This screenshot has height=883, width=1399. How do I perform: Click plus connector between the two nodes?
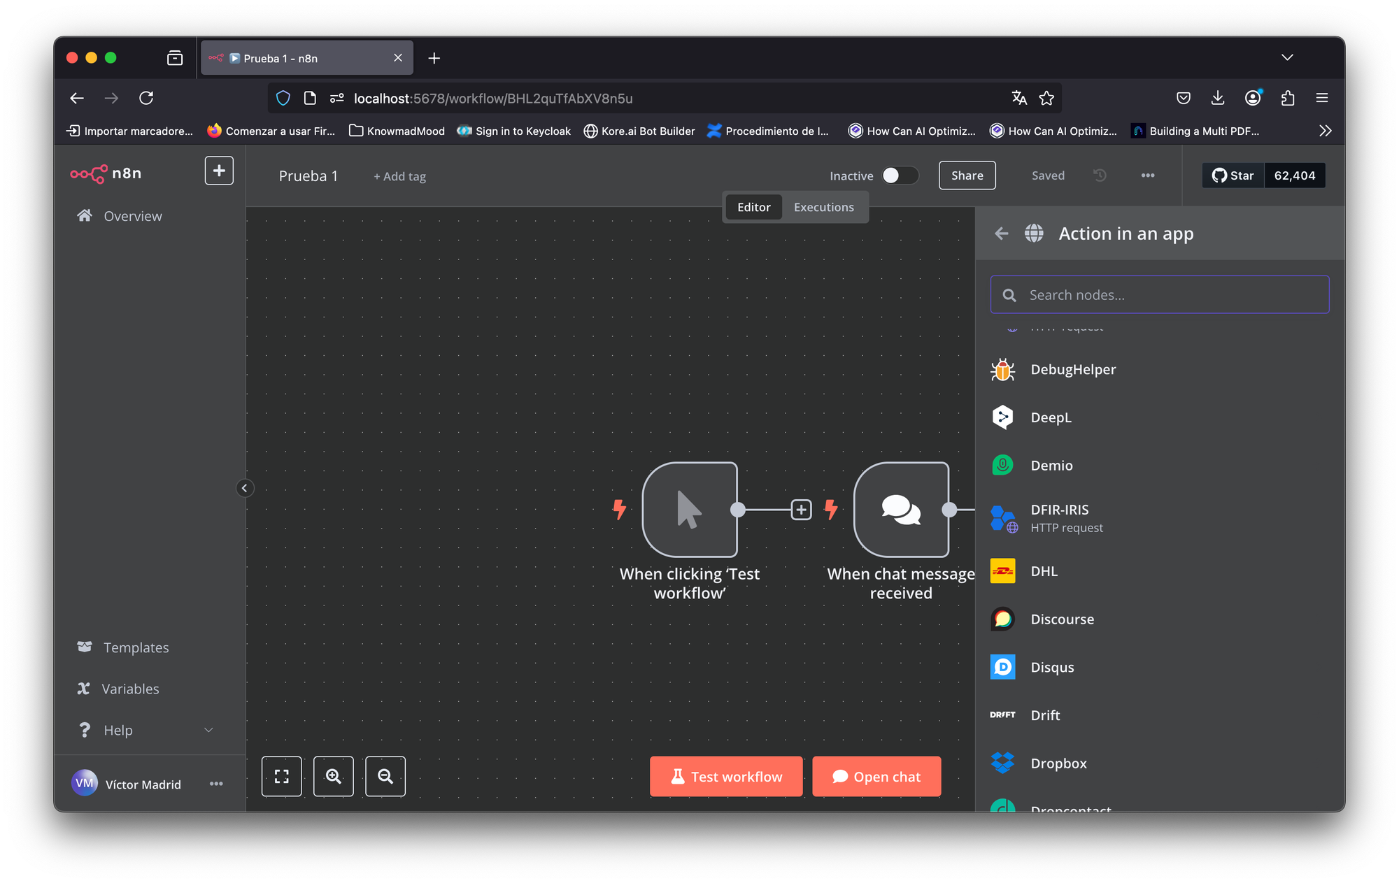coord(801,510)
